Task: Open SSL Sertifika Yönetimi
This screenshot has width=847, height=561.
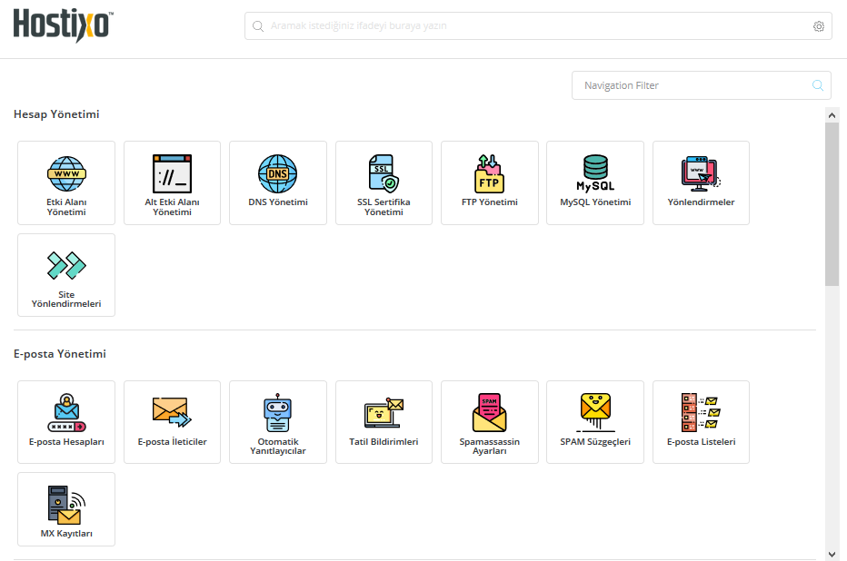Action: (x=384, y=182)
